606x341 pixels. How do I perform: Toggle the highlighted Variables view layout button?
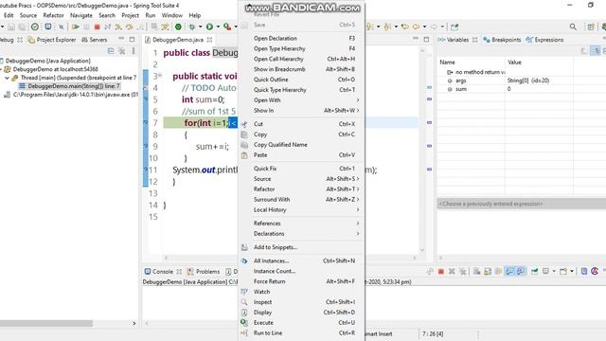596,50
